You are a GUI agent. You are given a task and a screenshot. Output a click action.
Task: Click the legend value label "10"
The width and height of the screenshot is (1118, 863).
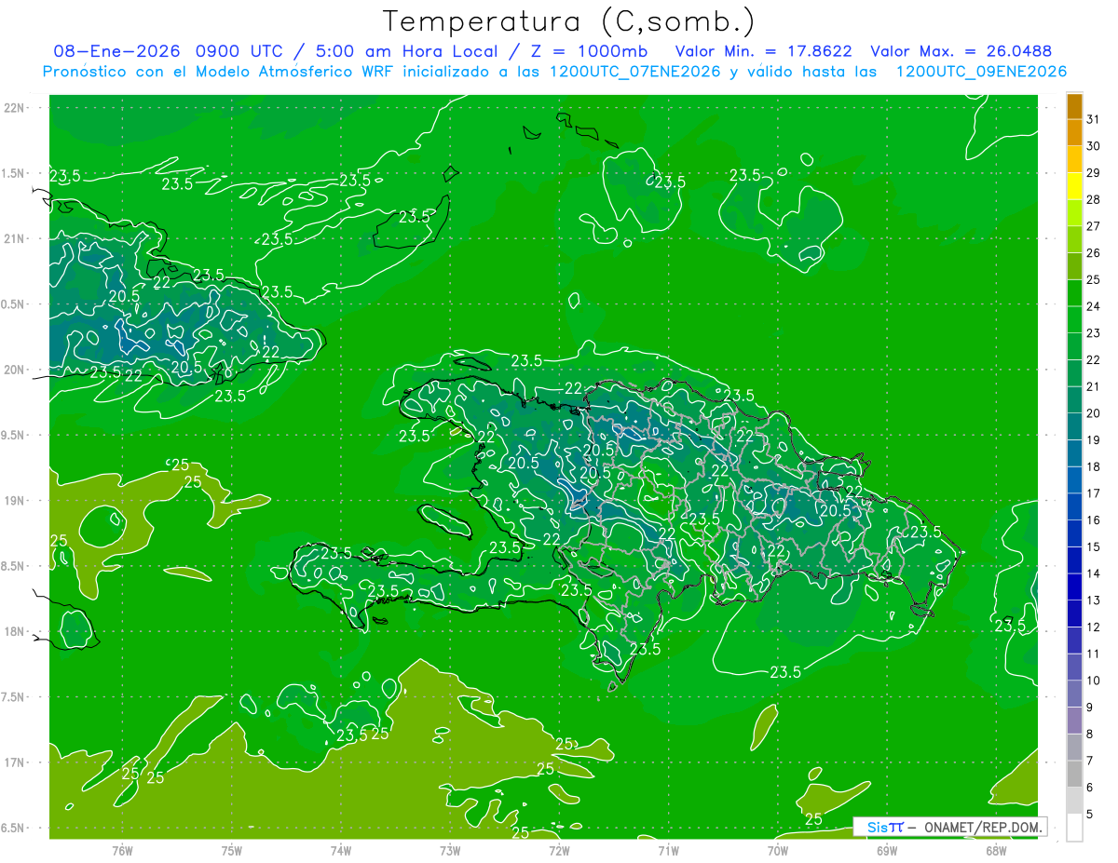(1094, 681)
